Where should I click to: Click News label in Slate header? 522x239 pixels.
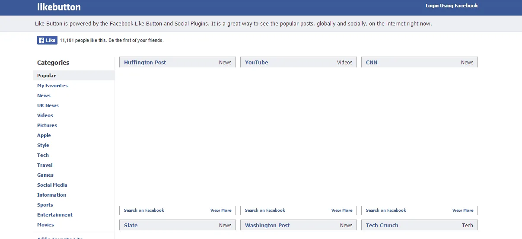(225, 225)
